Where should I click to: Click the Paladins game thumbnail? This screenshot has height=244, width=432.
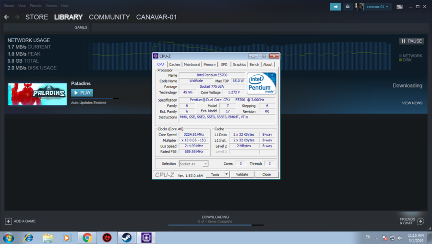pos(37,94)
